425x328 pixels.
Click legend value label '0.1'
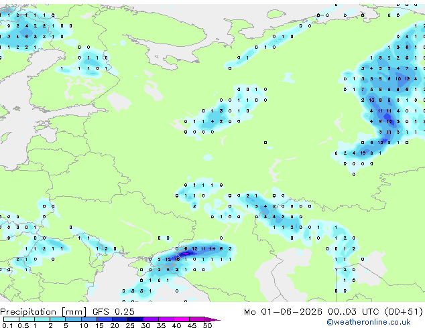pyautogui.click(x=7, y=325)
